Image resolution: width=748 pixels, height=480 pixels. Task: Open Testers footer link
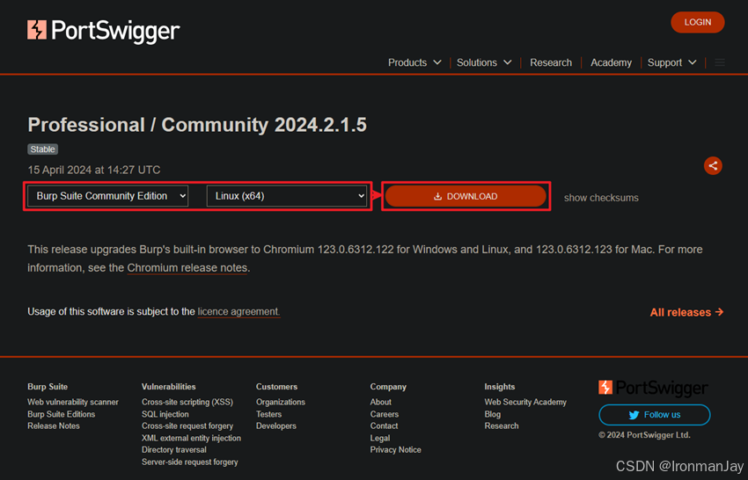point(268,414)
